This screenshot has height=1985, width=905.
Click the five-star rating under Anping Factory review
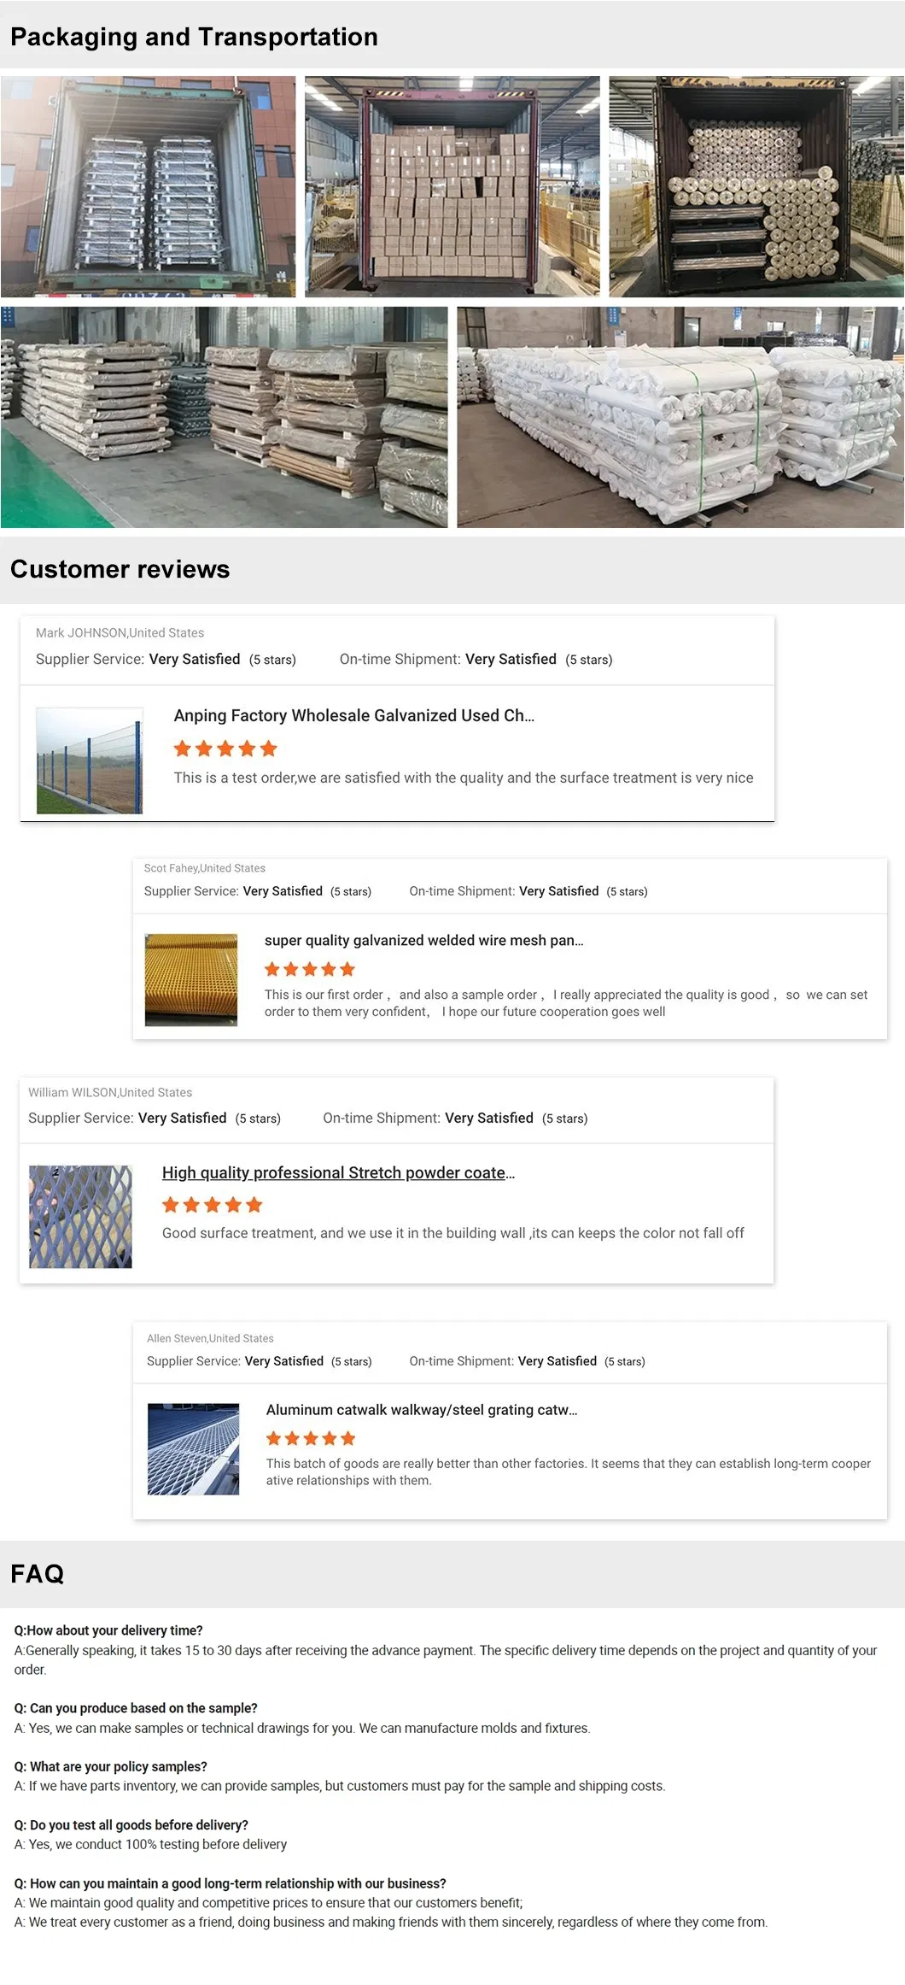pos(225,749)
